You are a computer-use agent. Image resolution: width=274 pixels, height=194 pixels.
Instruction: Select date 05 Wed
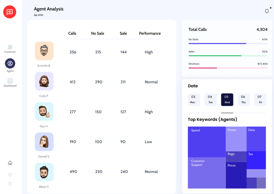[227, 100]
